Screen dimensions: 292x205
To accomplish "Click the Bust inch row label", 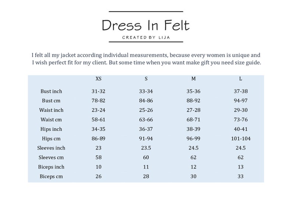I will 51,91.
